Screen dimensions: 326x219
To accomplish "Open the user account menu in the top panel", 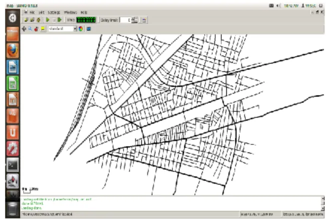I will point(308,6).
